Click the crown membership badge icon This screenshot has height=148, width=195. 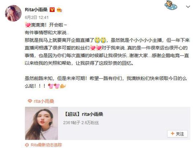(60, 10)
